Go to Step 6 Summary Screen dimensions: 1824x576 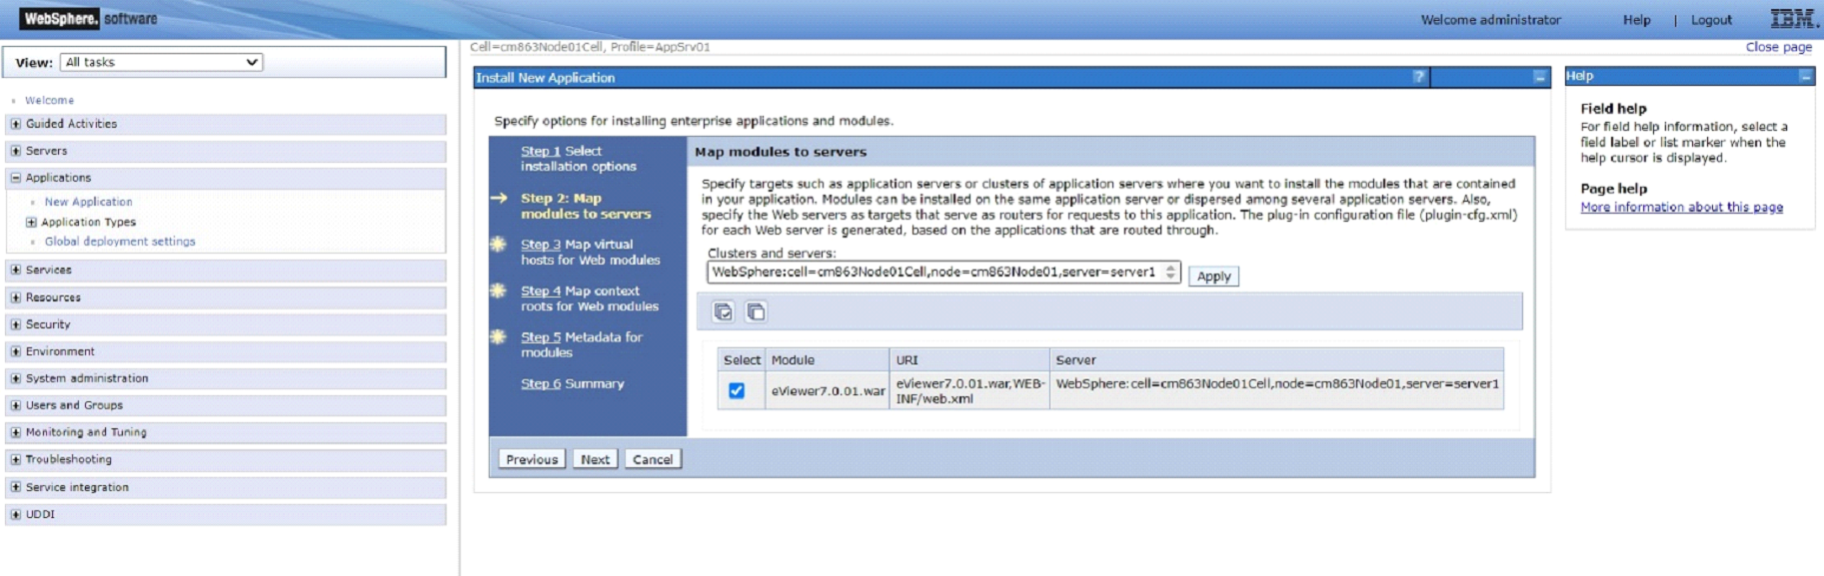point(541,384)
